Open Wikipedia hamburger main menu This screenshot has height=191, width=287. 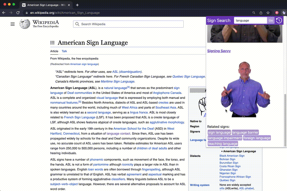12,24
